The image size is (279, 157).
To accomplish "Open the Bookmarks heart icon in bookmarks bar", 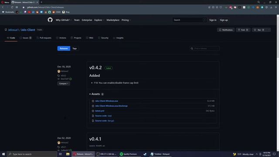I will pyautogui.click(x=3, y=12).
